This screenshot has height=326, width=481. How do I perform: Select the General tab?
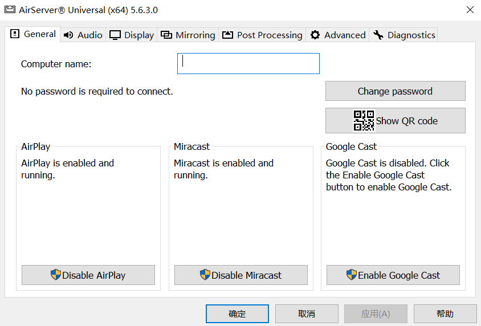pos(32,34)
